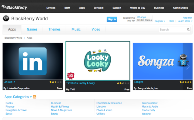Click the BlackBerry logo in header
This screenshot has height=120, width=194.
click(15, 7)
